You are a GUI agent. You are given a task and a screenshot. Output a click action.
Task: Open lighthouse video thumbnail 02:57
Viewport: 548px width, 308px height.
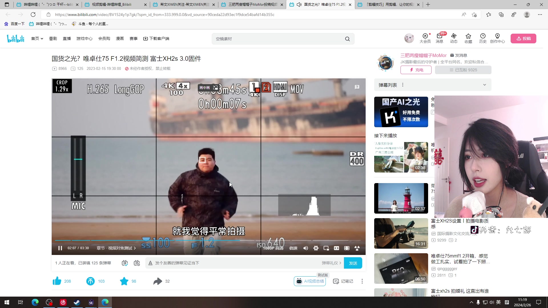(x=401, y=198)
